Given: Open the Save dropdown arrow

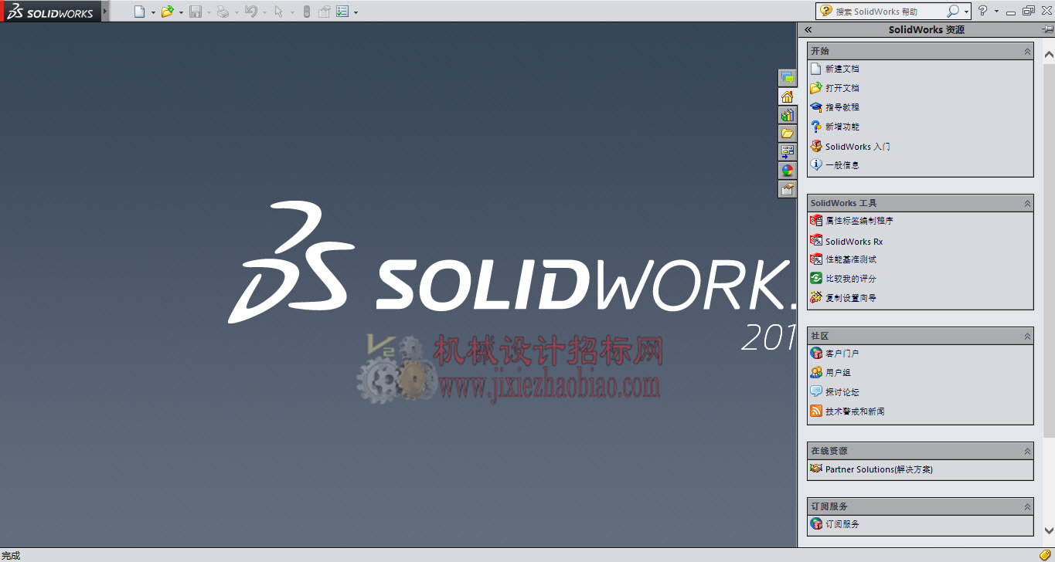Looking at the screenshot, I should 209,12.
